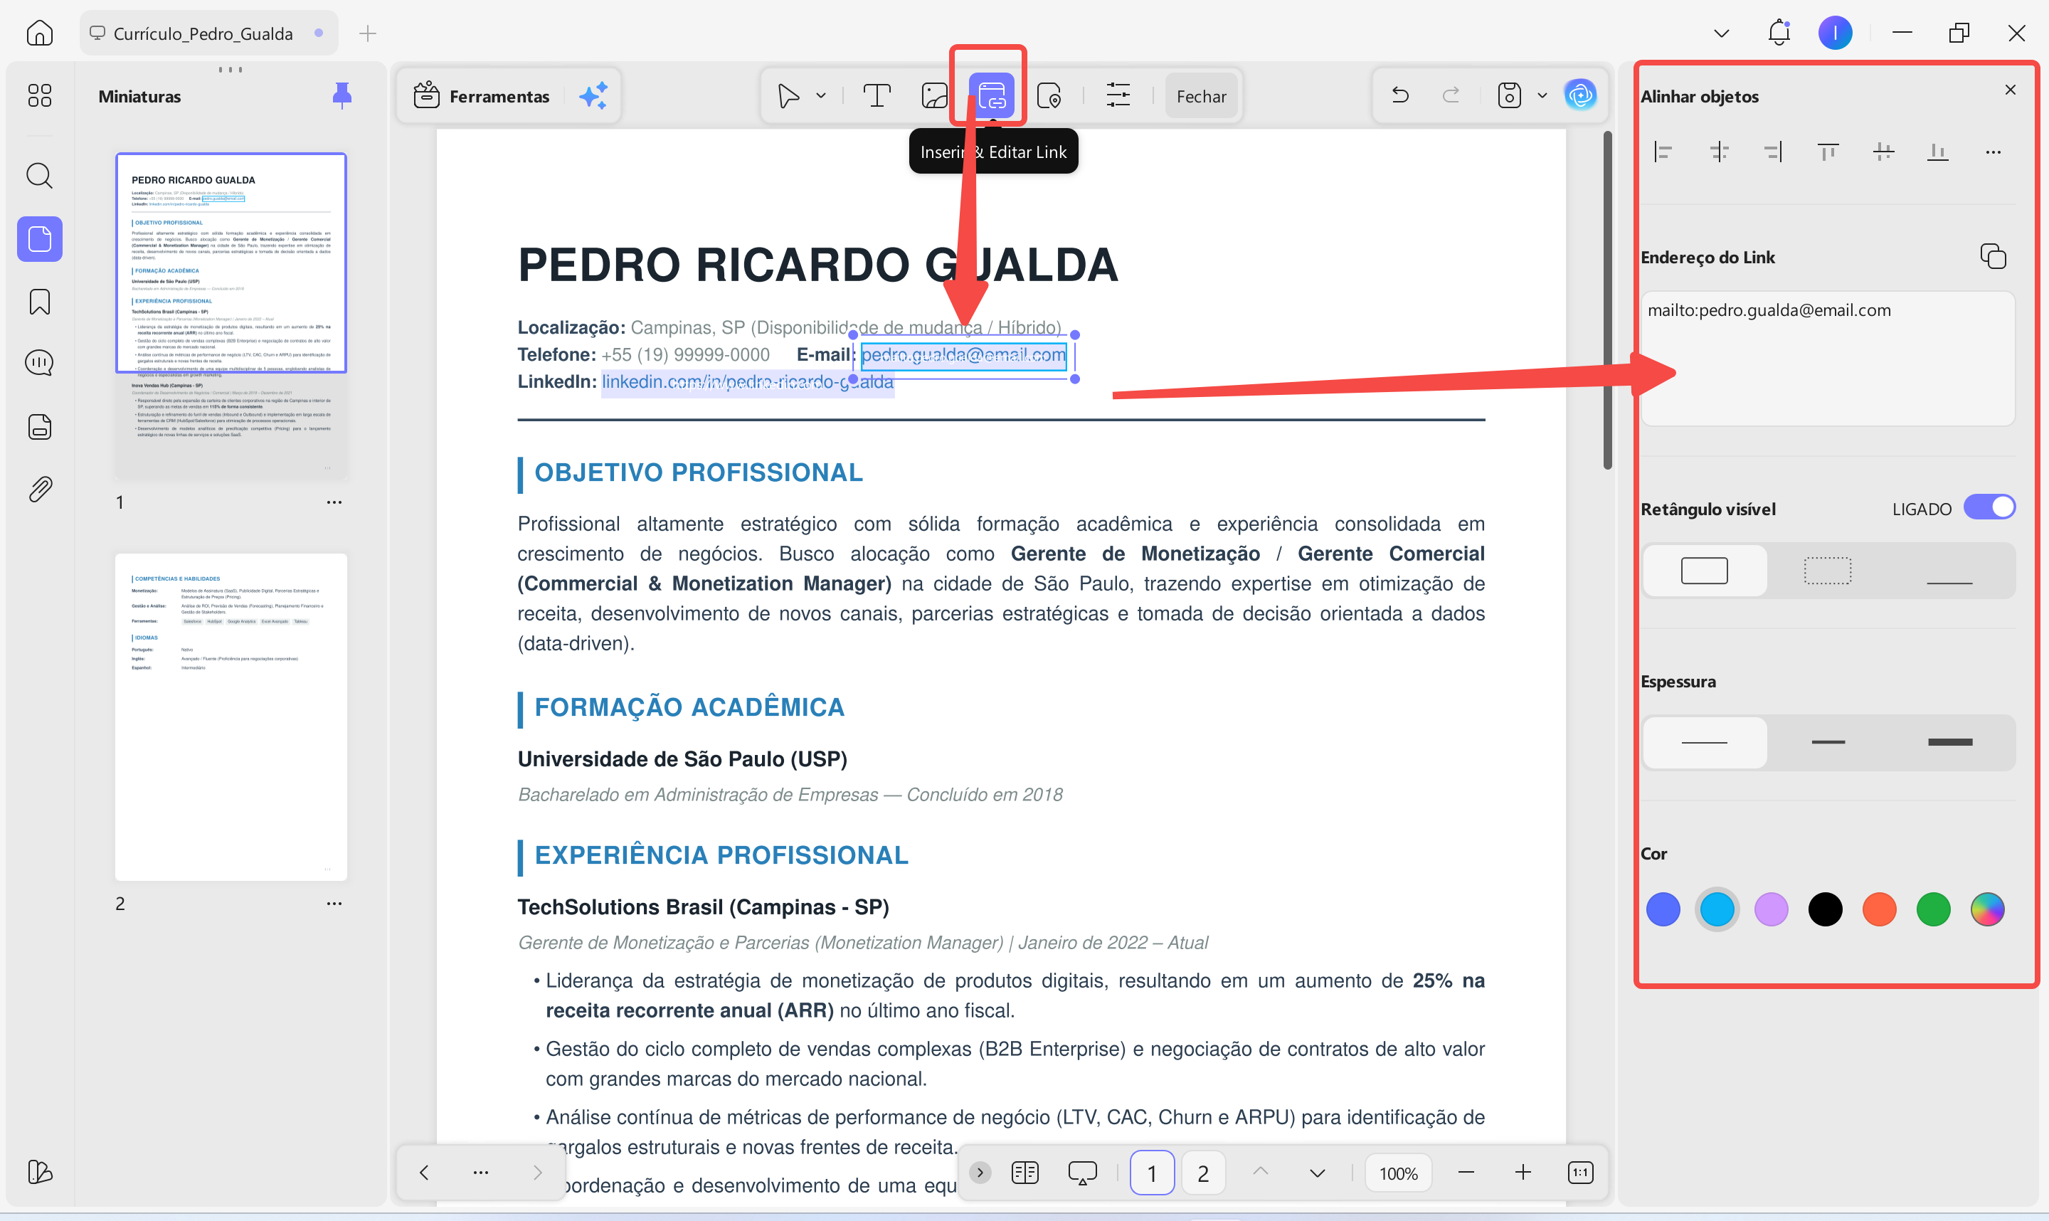Screen dimensions: 2049x1221
Task: Go to the Home icon
Action: click(39, 33)
